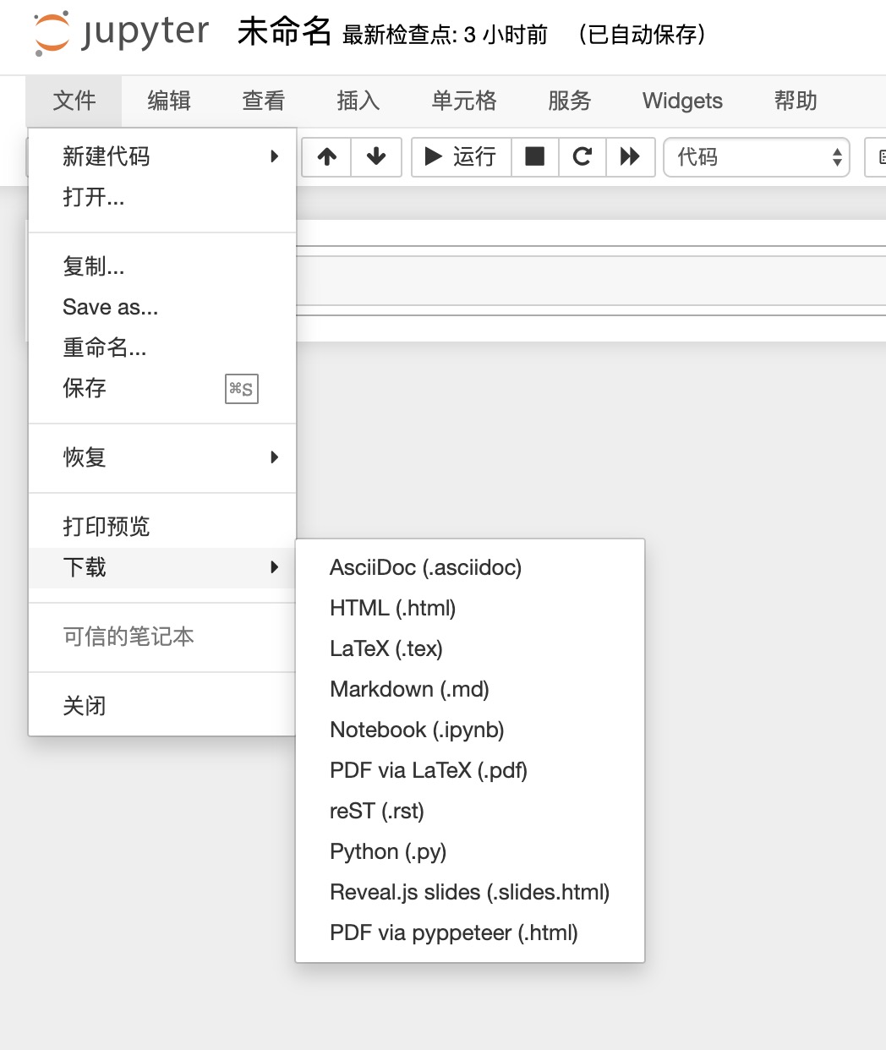Open the 单元格 menu
Screen dimensions: 886x1050
click(464, 101)
